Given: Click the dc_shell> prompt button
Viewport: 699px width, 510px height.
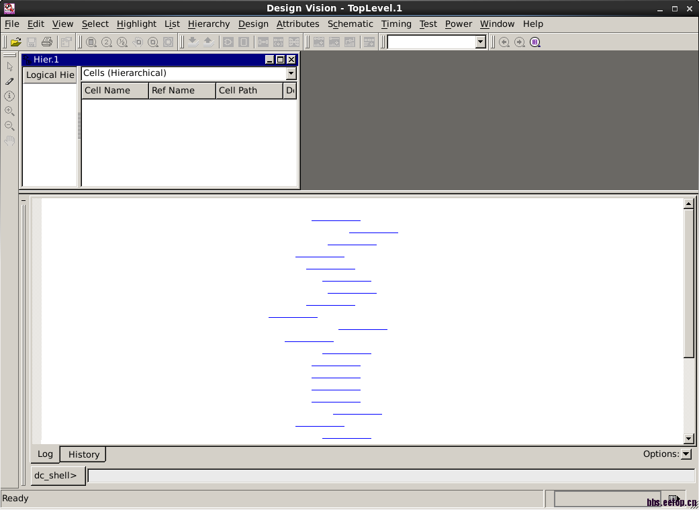Looking at the screenshot, I should pyautogui.click(x=58, y=476).
